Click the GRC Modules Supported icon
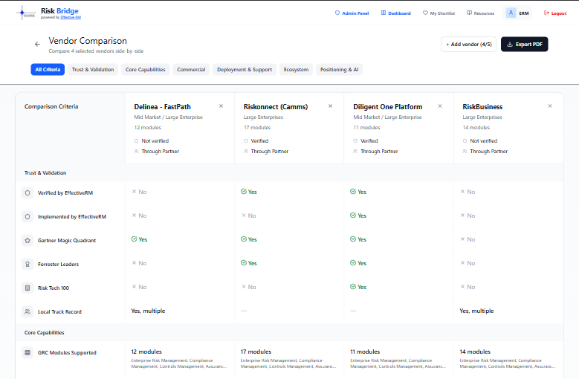579x379 pixels. [x=28, y=352]
